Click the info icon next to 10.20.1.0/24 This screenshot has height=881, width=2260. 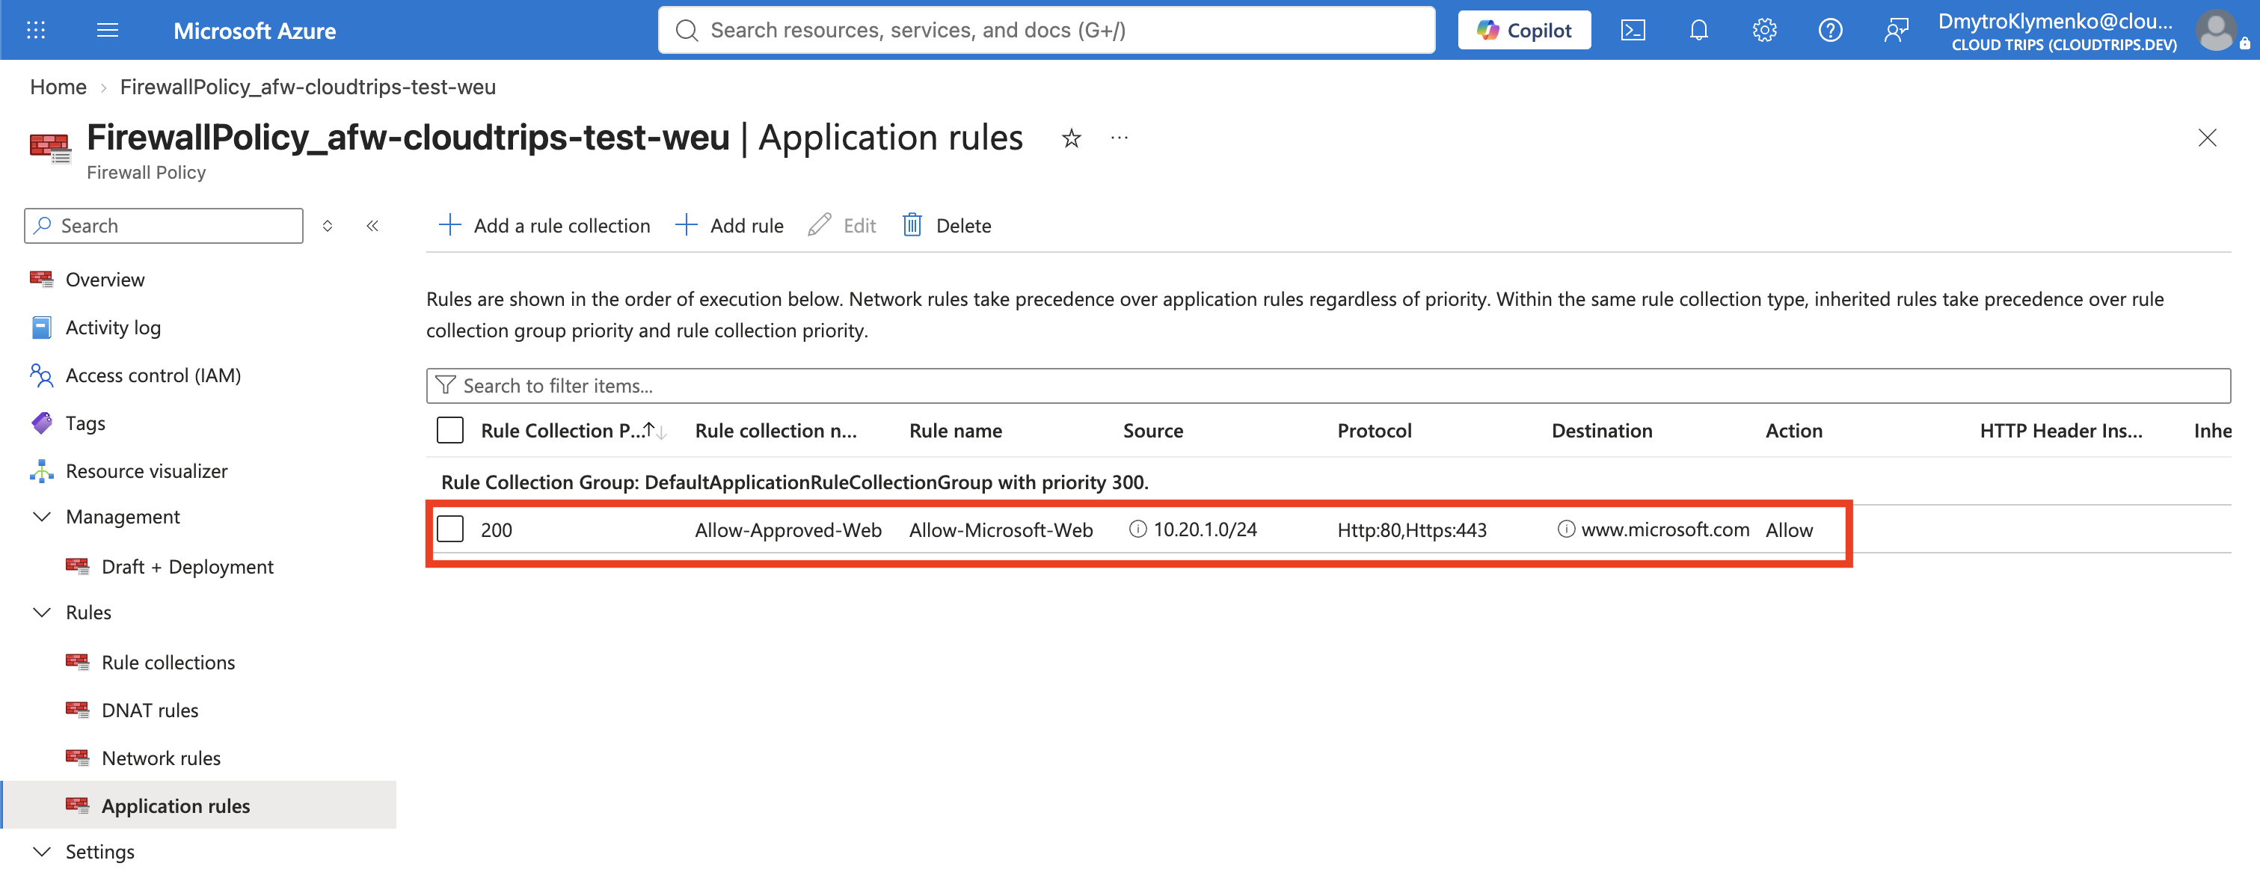(1138, 529)
